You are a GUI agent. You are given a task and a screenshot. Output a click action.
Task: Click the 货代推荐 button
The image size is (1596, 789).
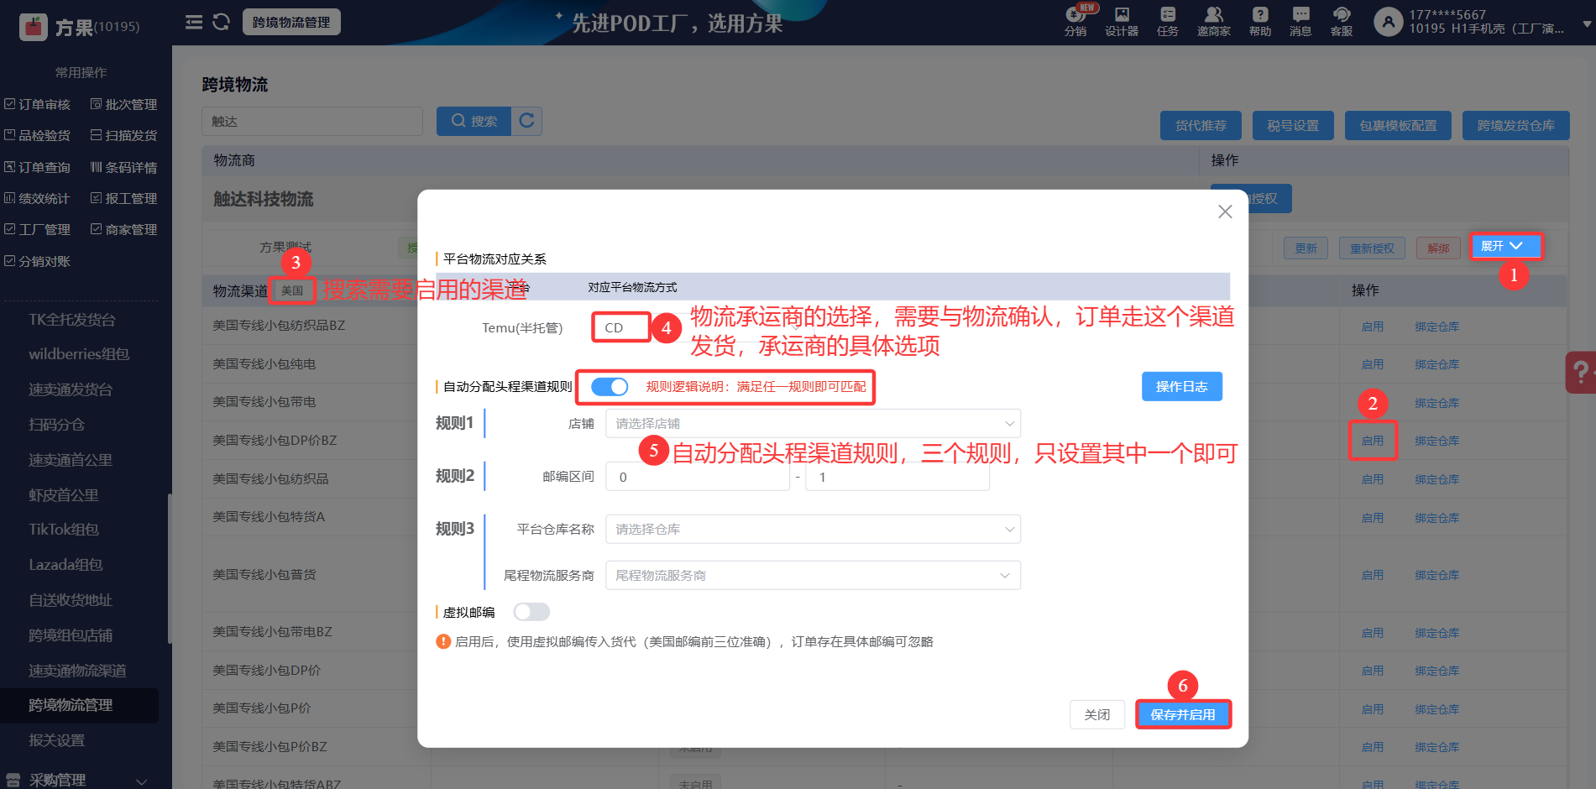1201,125
